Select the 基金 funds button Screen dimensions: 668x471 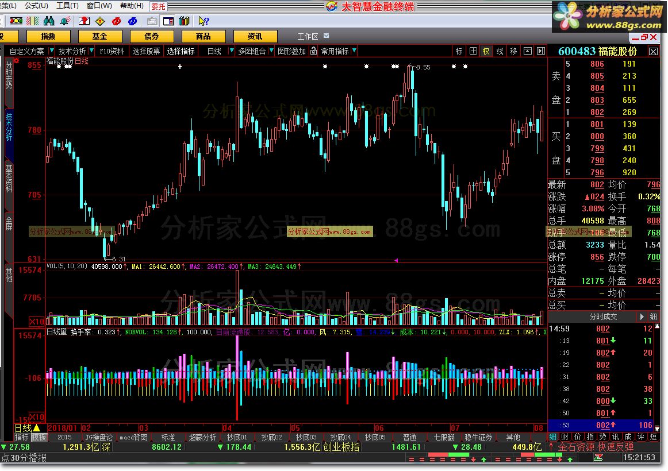[99, 37]
